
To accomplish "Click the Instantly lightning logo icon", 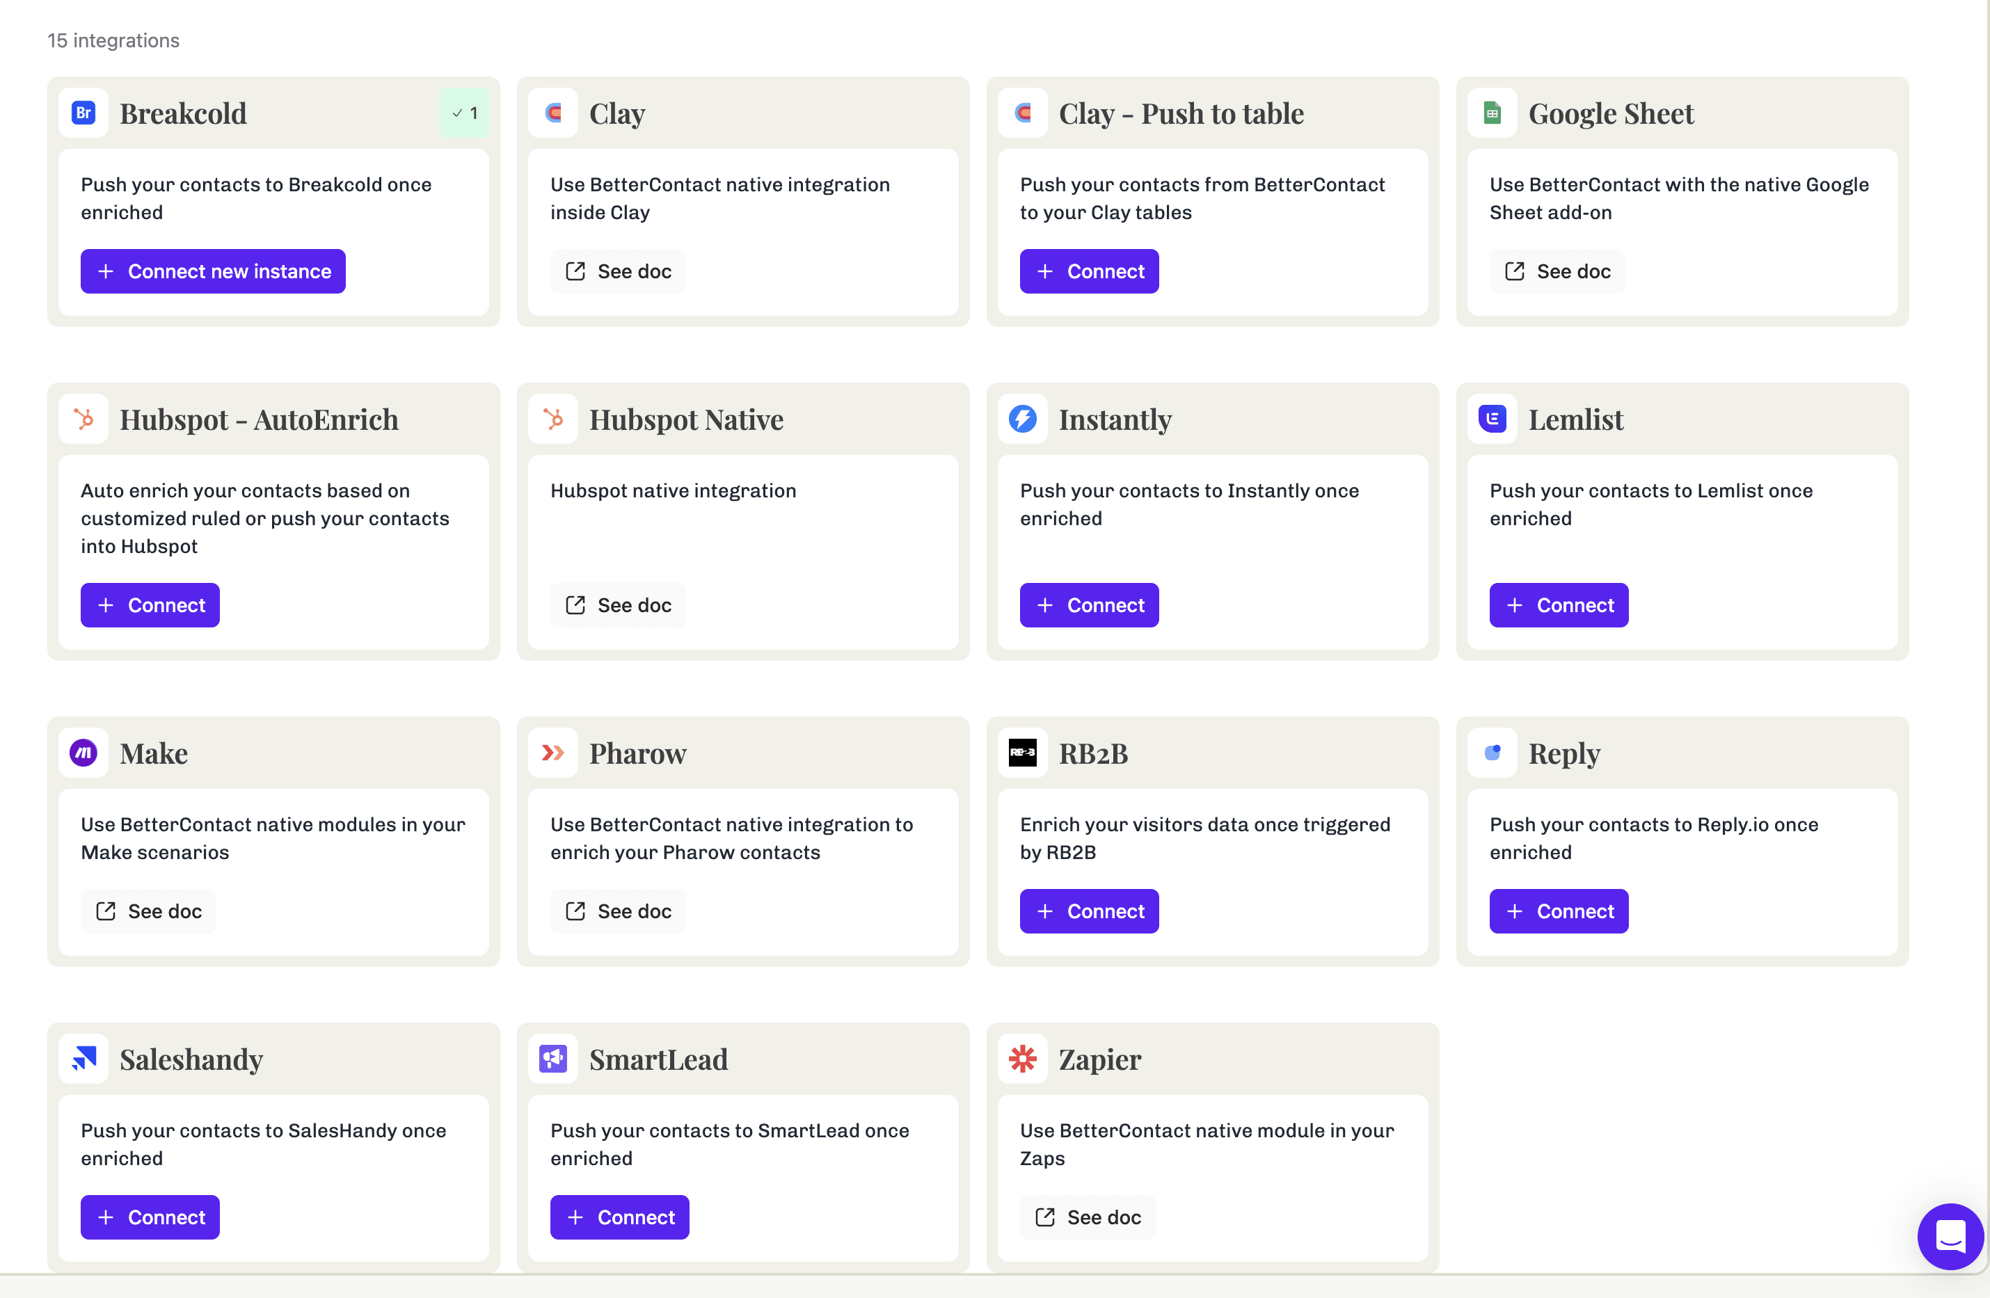I will click(1024, 419).
